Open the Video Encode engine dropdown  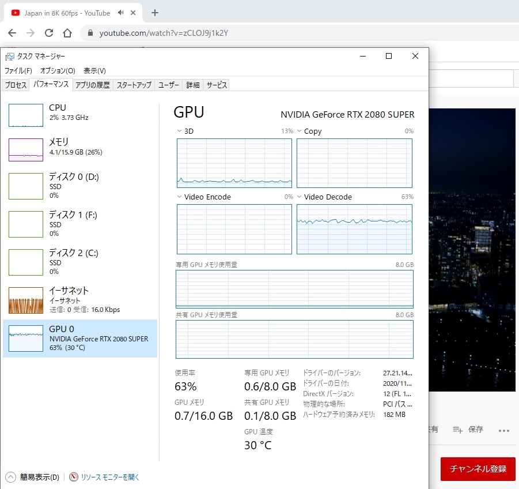tap(179, 197)
